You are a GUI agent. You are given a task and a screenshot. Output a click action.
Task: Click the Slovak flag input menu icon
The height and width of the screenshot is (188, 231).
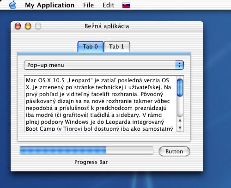point(126,6)
